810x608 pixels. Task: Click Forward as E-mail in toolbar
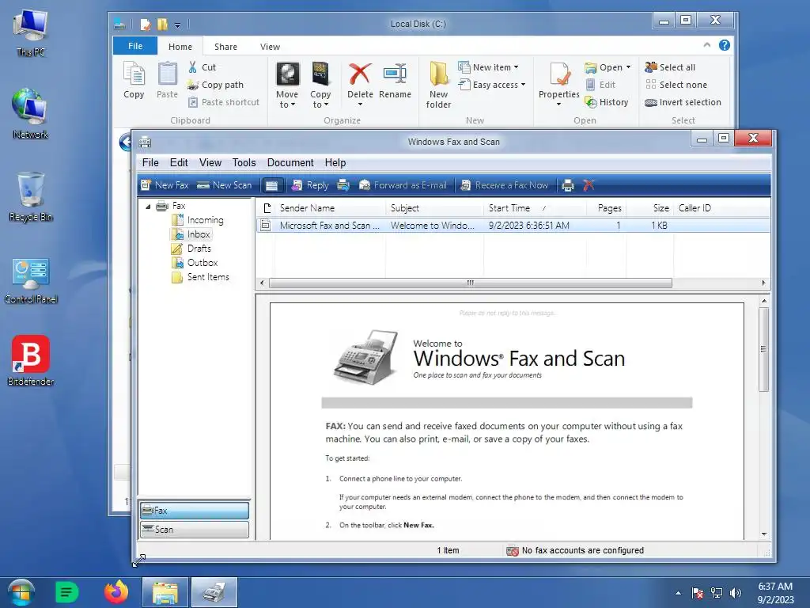pos(403,185)
